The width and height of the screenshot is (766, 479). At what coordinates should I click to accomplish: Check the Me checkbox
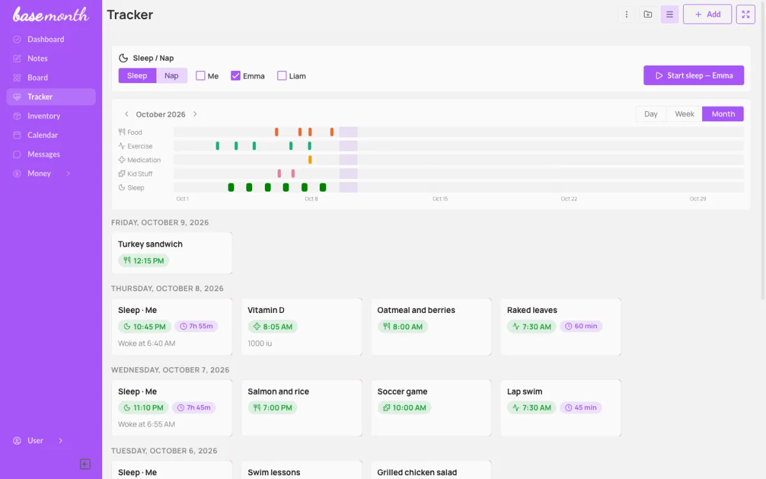(x=200, y=75)
